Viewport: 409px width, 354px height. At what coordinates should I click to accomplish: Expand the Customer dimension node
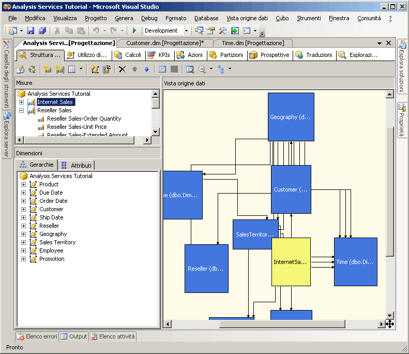tap(23, 210)
